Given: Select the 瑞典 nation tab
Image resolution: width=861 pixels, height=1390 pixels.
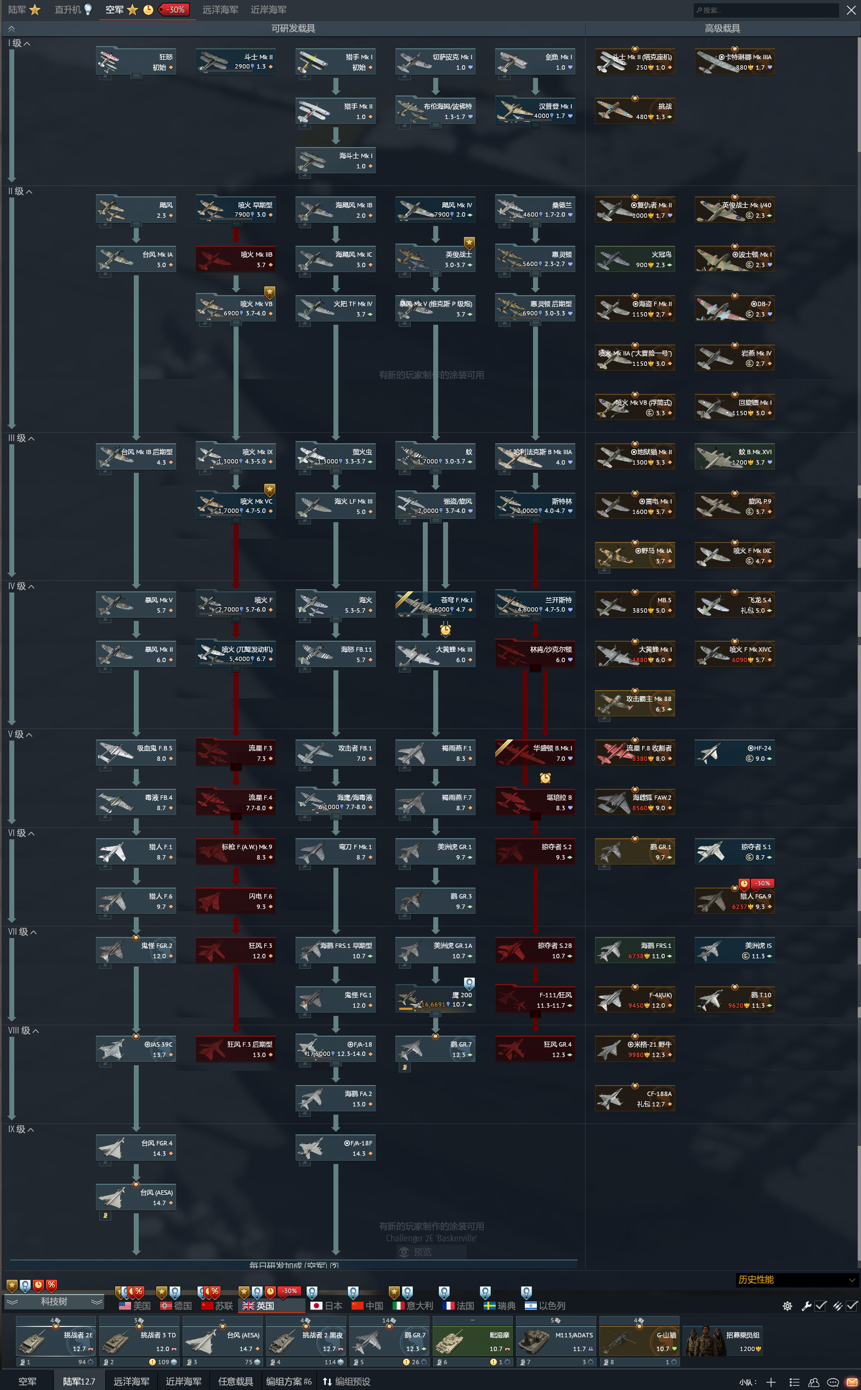Looking at the screenshot, I should (x=500, y=1306).
